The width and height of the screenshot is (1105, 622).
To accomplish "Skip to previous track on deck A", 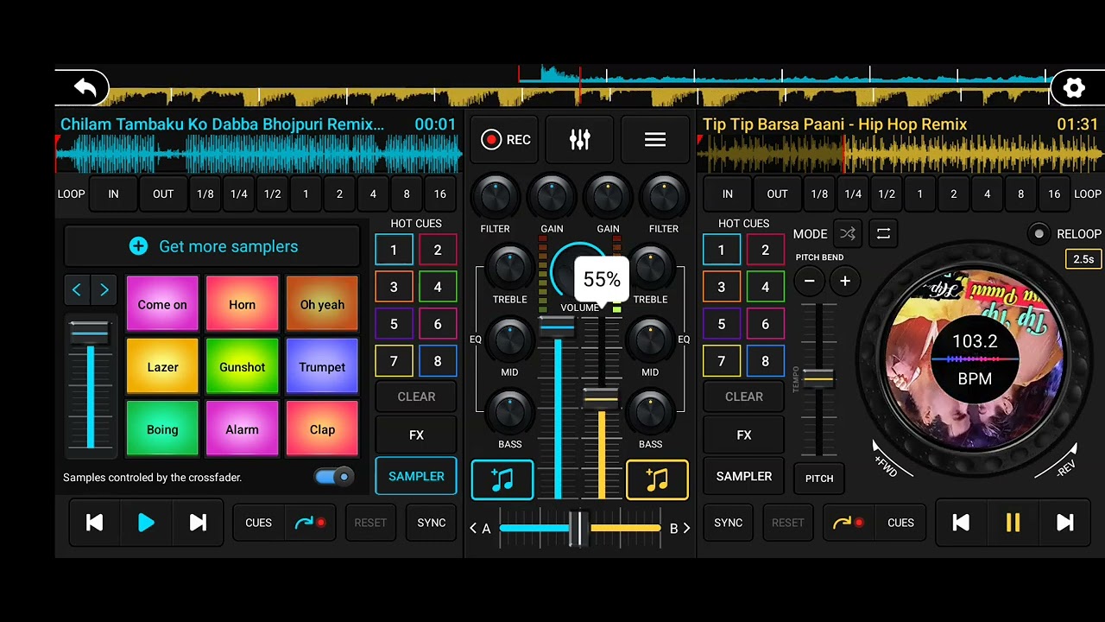I will point(95,523).
